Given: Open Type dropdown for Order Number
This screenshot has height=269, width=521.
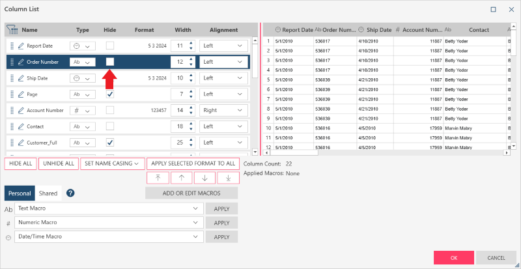Looking at the screenshot, I should coord(83,62).
